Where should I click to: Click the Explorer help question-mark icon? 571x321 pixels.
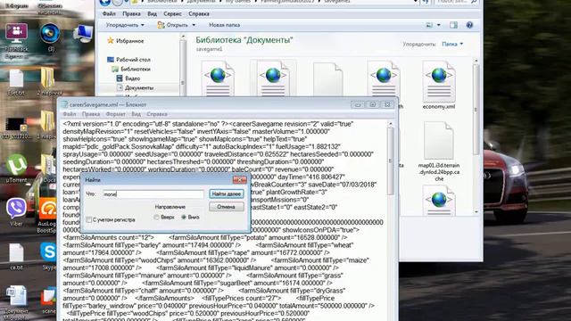469,25
